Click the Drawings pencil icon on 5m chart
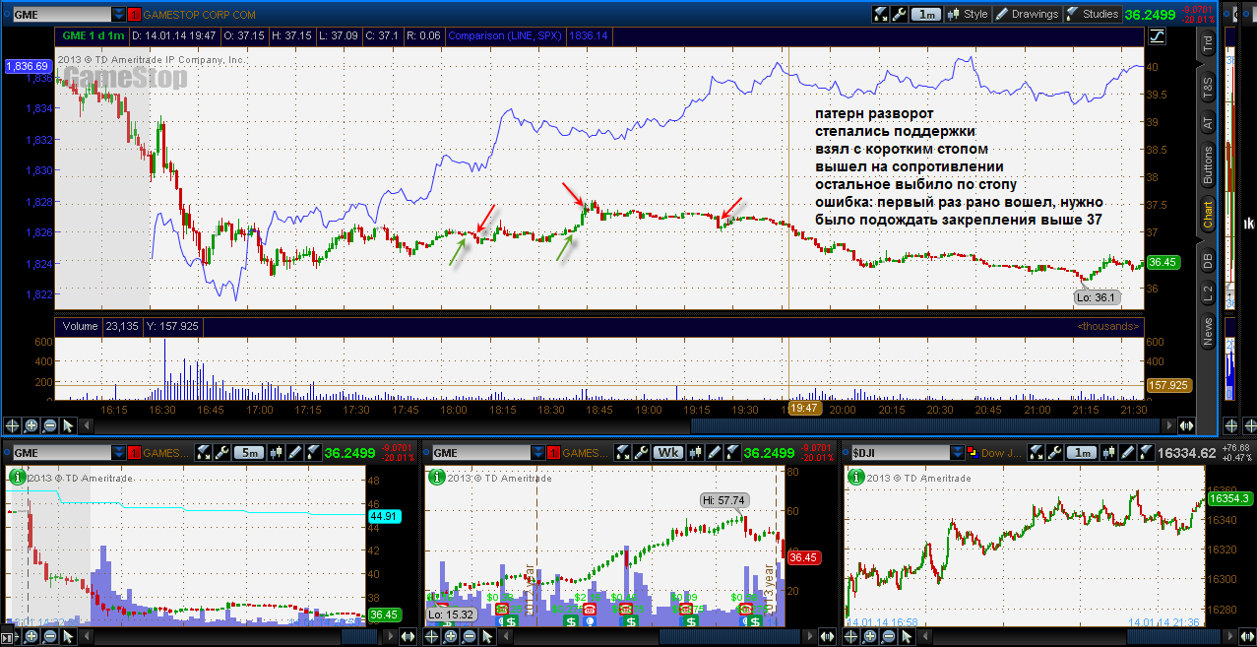1257x647 pixels. coord(295,452)
